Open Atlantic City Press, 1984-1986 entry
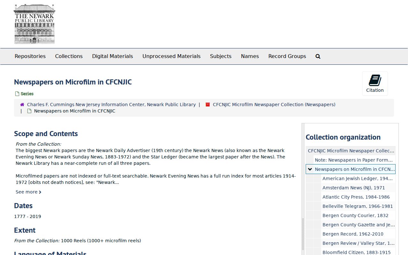Viewport: 408px width, 255px height. coord(356,197)
